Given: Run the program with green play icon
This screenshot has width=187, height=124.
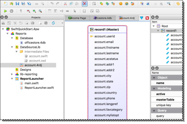Looking at the screenshot, I should (x=5, y=11).
